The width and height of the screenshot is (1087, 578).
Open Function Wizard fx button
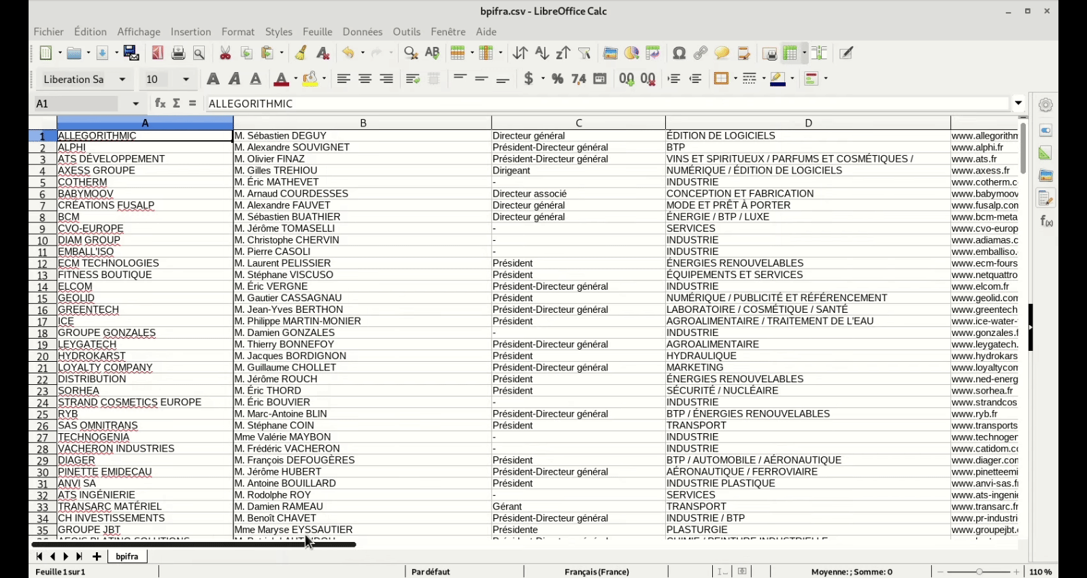tap(160, 103)
